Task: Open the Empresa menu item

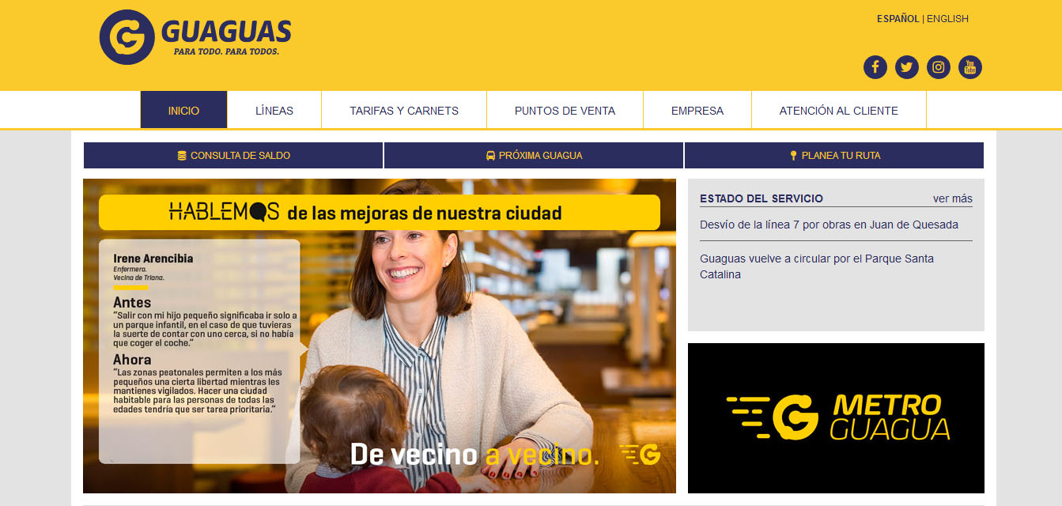Action: click(697, 110)
